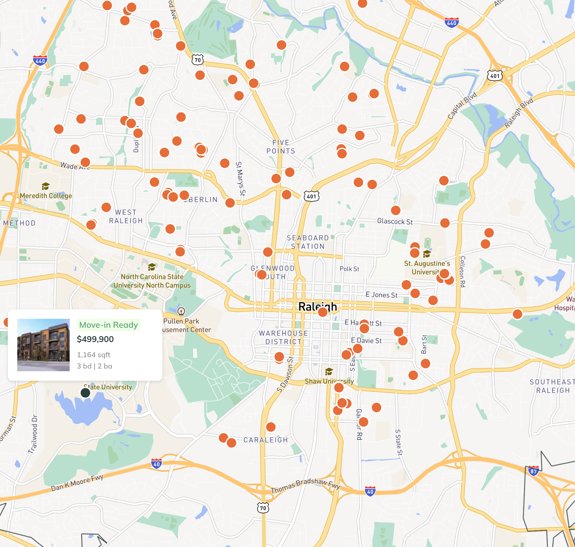Click the $499,900 price in the listing card
This screenshot has height=547, width=575.
[x=95, y=339]
